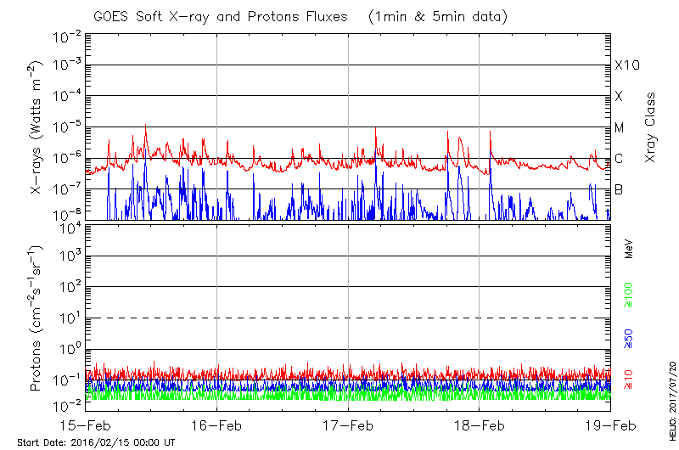Select the 'X-rays (Watts m⁻²)' y-axis label
The width and height of the screenshot is (679, 450).
(x=37, y=128)
